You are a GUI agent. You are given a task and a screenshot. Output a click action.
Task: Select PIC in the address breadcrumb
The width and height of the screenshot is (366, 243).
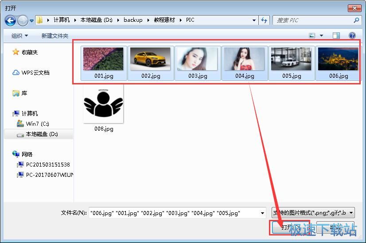point(190,20)
